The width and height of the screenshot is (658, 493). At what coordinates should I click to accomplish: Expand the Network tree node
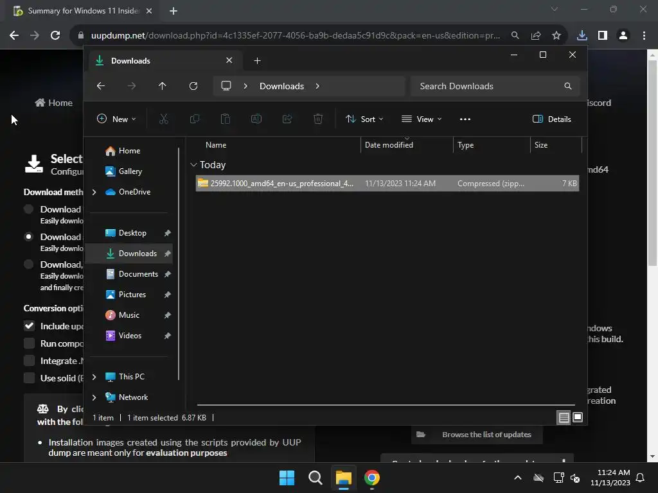[x=94, y=397]
